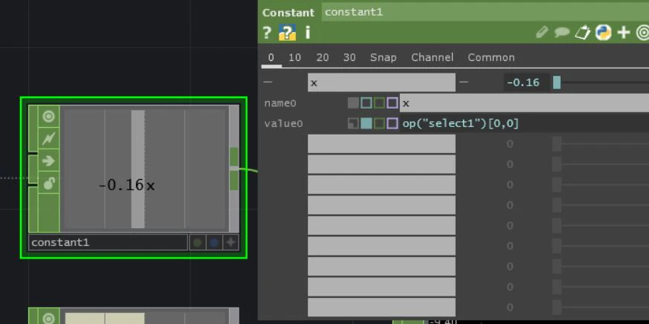Screen dimensions: 649x324
Task: Click the Constant operator type label in the header
Action: [x=288, y=13]
